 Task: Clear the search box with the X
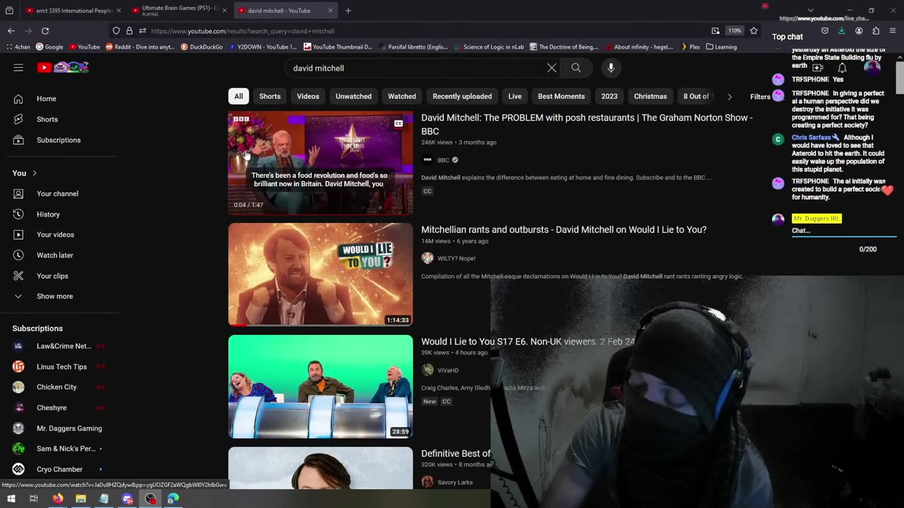tap(552, 68)
